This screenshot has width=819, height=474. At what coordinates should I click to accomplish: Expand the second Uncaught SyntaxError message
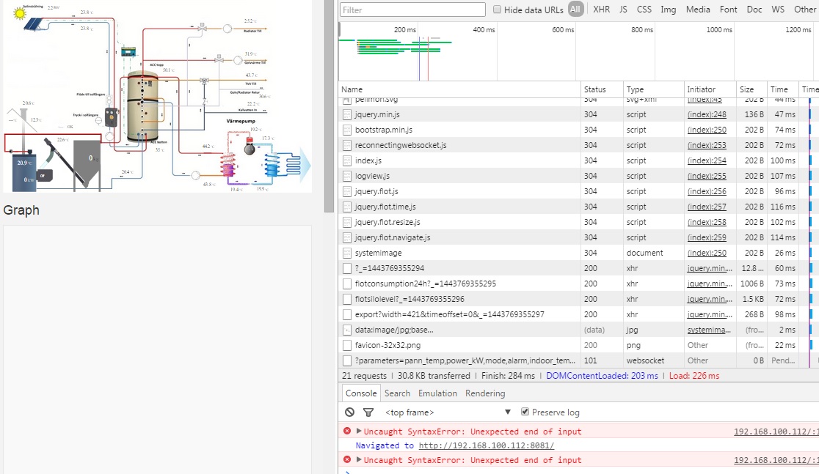coord(359,460)
